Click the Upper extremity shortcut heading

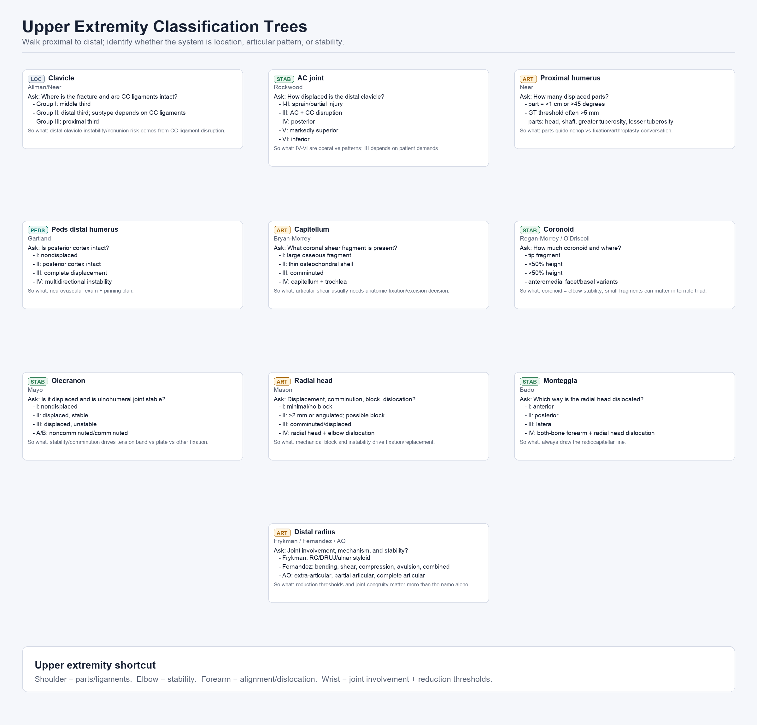[95, 665]
